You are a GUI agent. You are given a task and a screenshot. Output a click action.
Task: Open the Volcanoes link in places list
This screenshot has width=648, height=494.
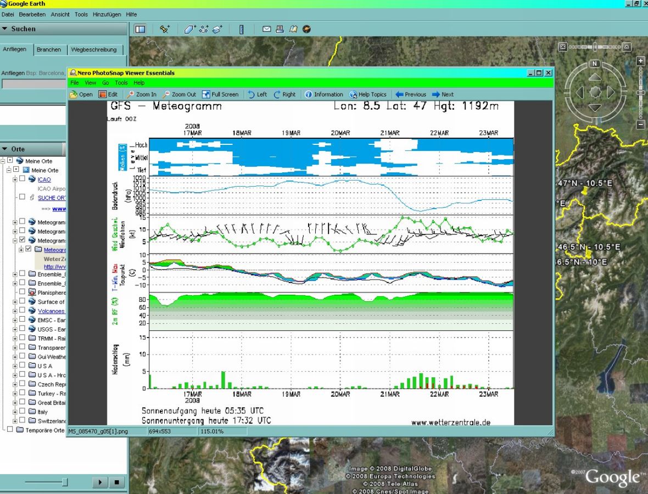(x=51, y=311)
